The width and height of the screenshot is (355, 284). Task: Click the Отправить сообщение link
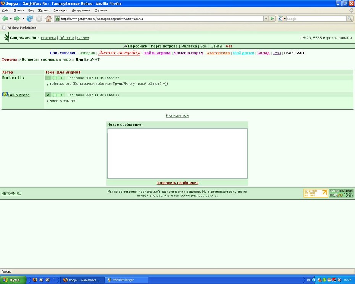(177, 183)
